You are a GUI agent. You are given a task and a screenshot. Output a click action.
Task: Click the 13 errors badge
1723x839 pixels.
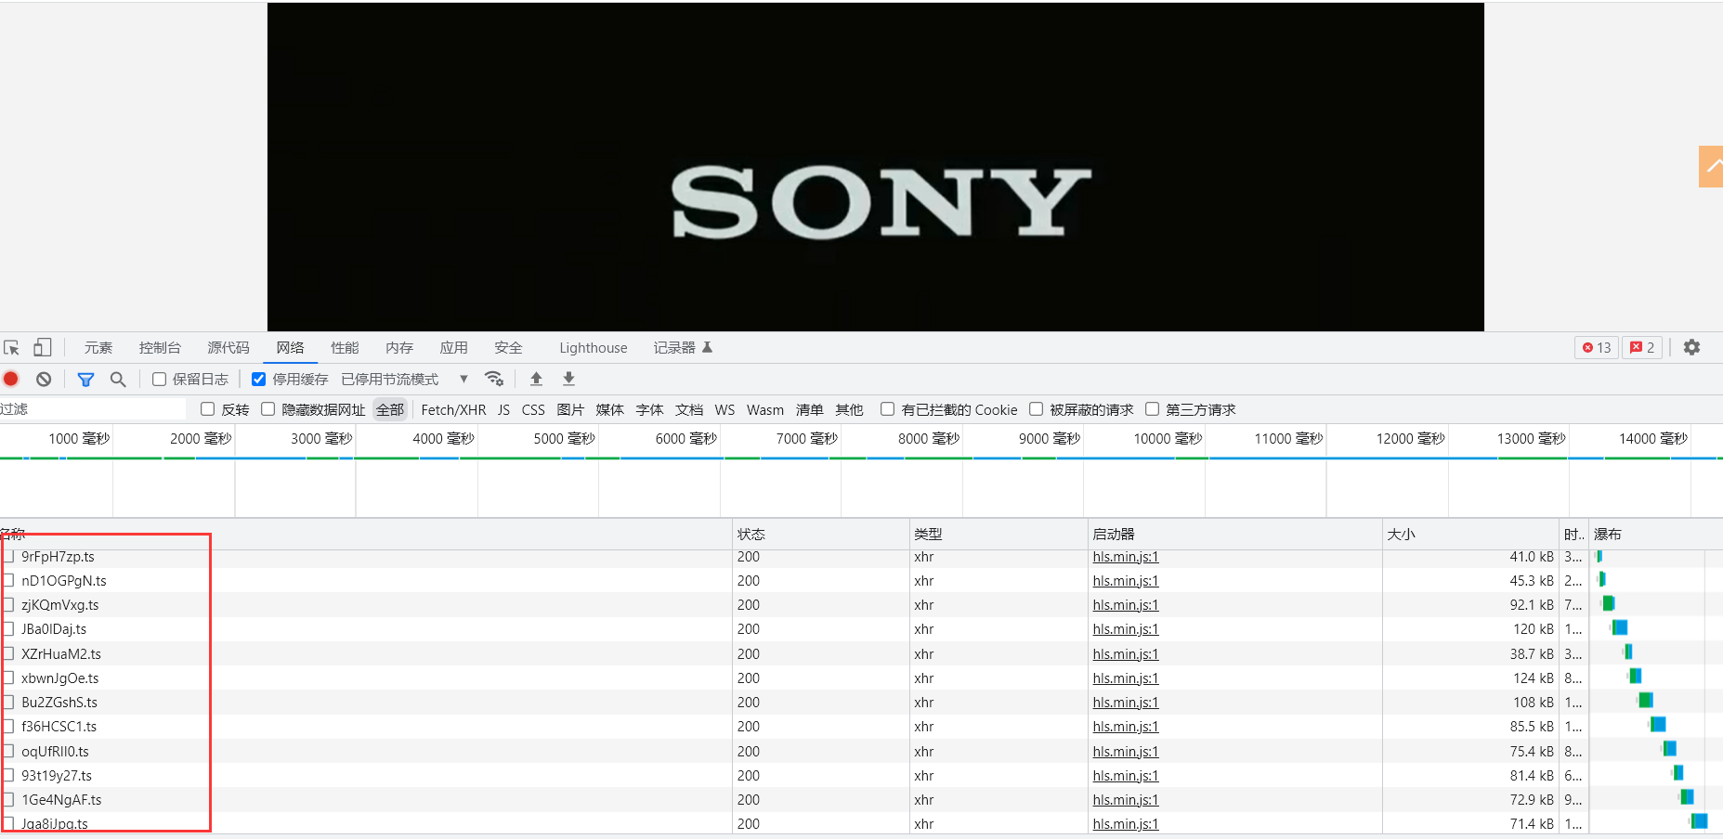coord(1597,347)
